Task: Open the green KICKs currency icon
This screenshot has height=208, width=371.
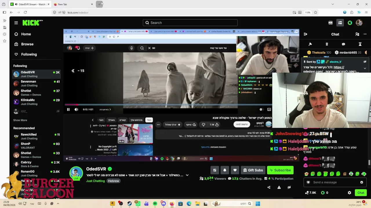Action: point(350,23)
